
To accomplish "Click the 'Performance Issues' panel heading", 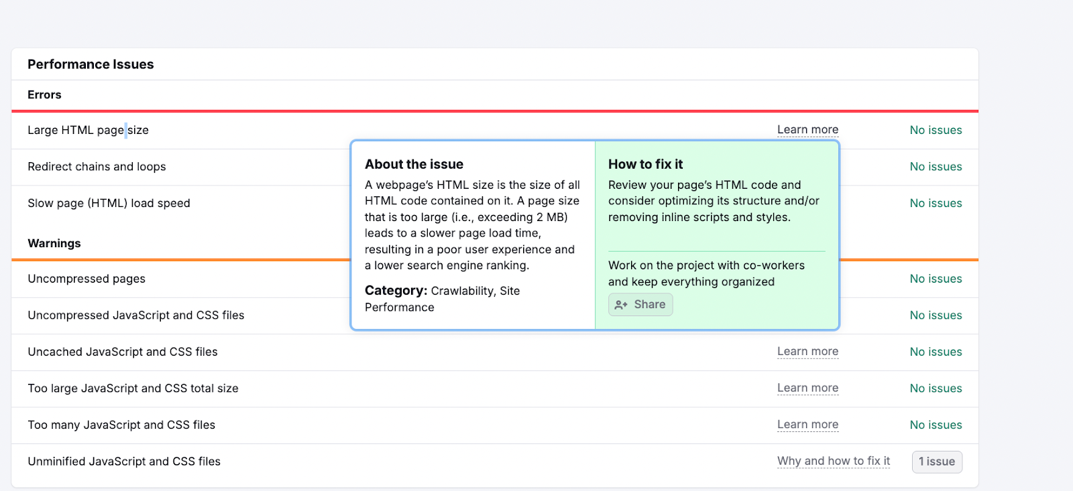I will click(91, 64).
